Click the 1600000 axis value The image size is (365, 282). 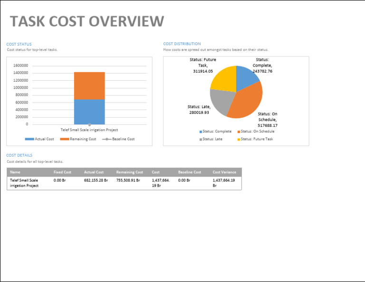[21, 66]
